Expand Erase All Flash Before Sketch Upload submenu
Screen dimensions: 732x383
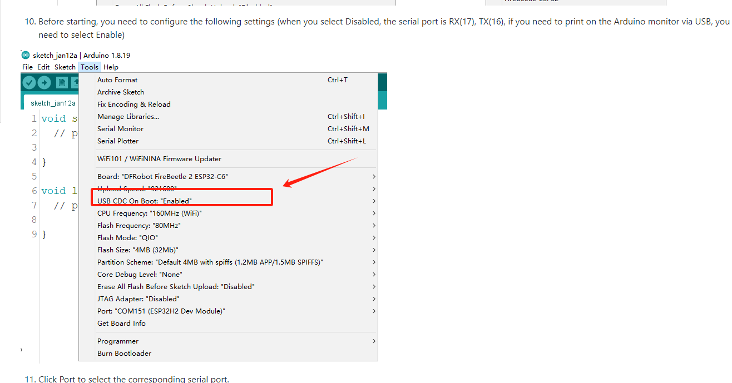click(x=229, y=287)
